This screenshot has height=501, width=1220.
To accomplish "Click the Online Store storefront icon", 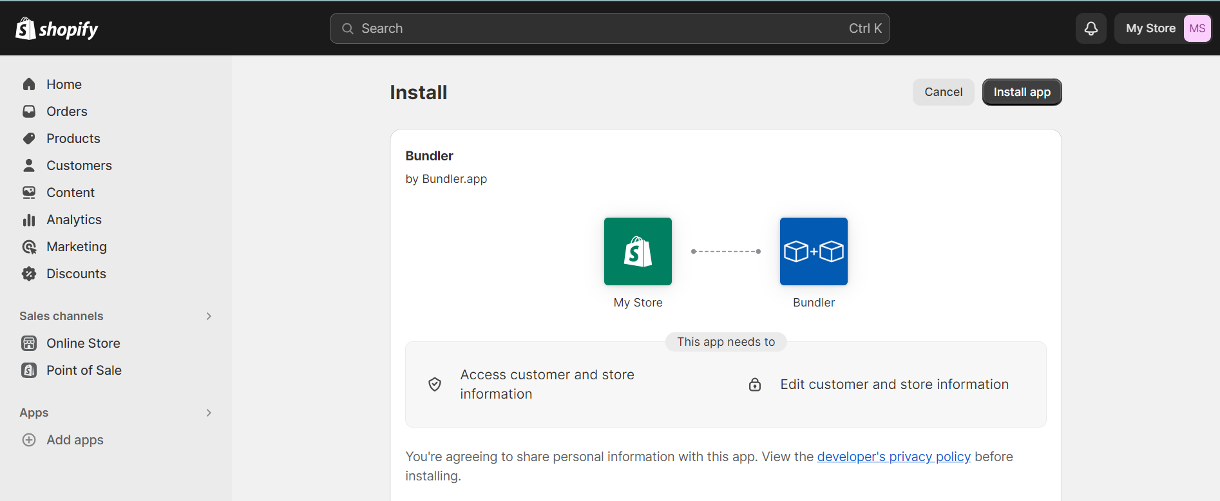I will (29, 343).
